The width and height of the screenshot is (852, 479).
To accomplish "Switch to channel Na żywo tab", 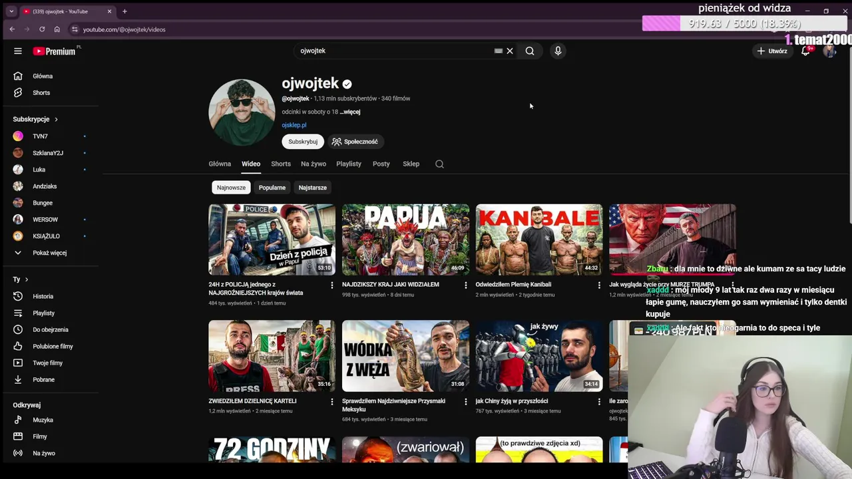I will coord(314,164).
